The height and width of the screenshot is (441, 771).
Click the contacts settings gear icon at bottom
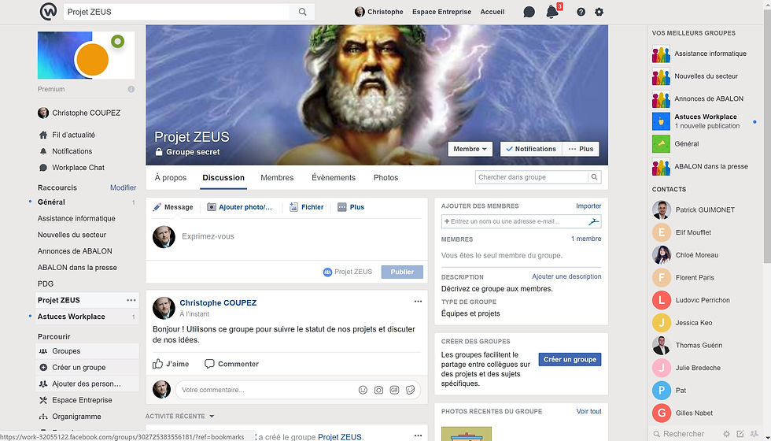(726, 434)
